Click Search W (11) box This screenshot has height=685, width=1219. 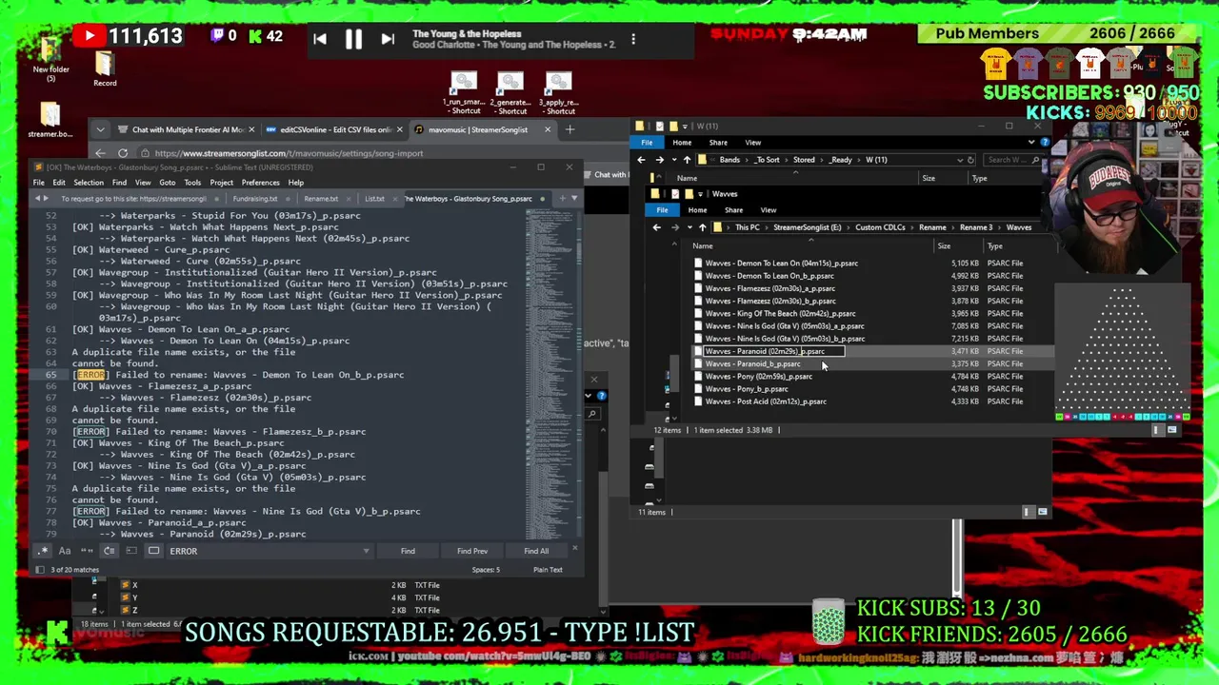coord(1013,160)
